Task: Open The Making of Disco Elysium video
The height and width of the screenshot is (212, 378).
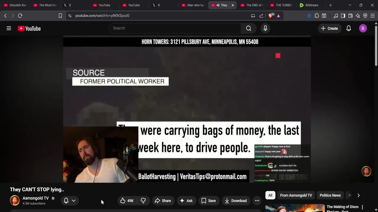Action: [x=343, y=208]
